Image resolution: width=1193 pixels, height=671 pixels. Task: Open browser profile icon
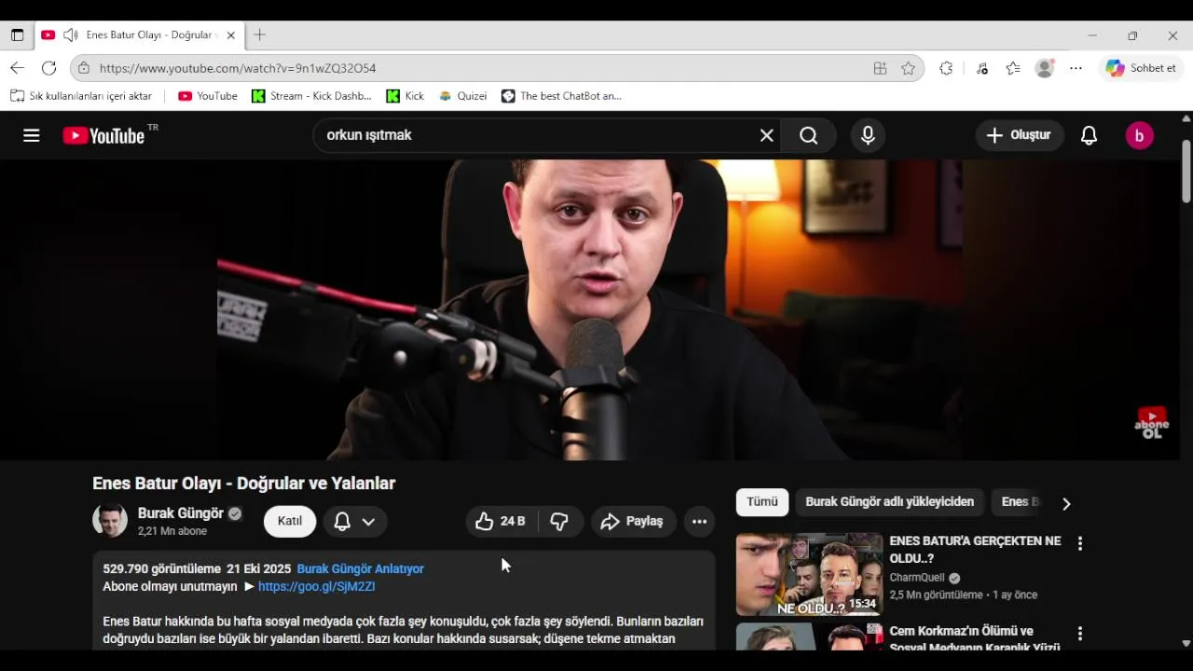1045,68
